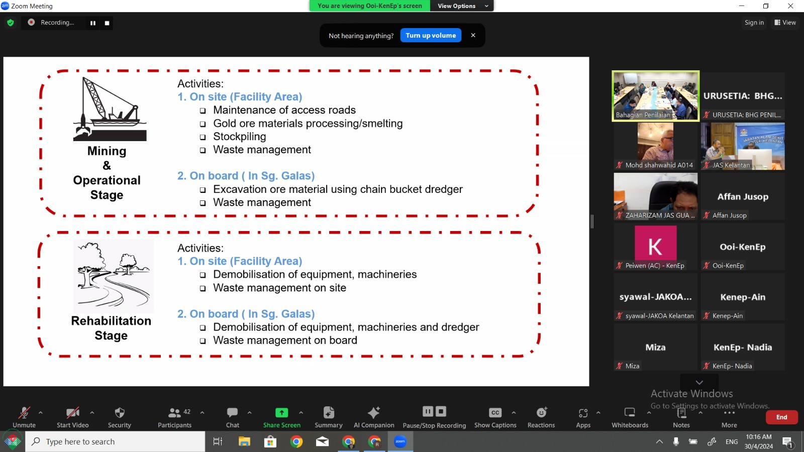Screen dimensions: 804x452
Task: Expand the arrow next to Whiteboards
Action: click(x=649, y=413)
